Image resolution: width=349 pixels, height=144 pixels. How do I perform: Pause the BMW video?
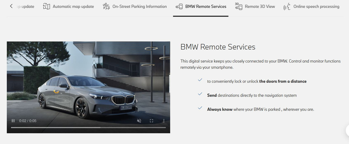[x=13, y=121]
